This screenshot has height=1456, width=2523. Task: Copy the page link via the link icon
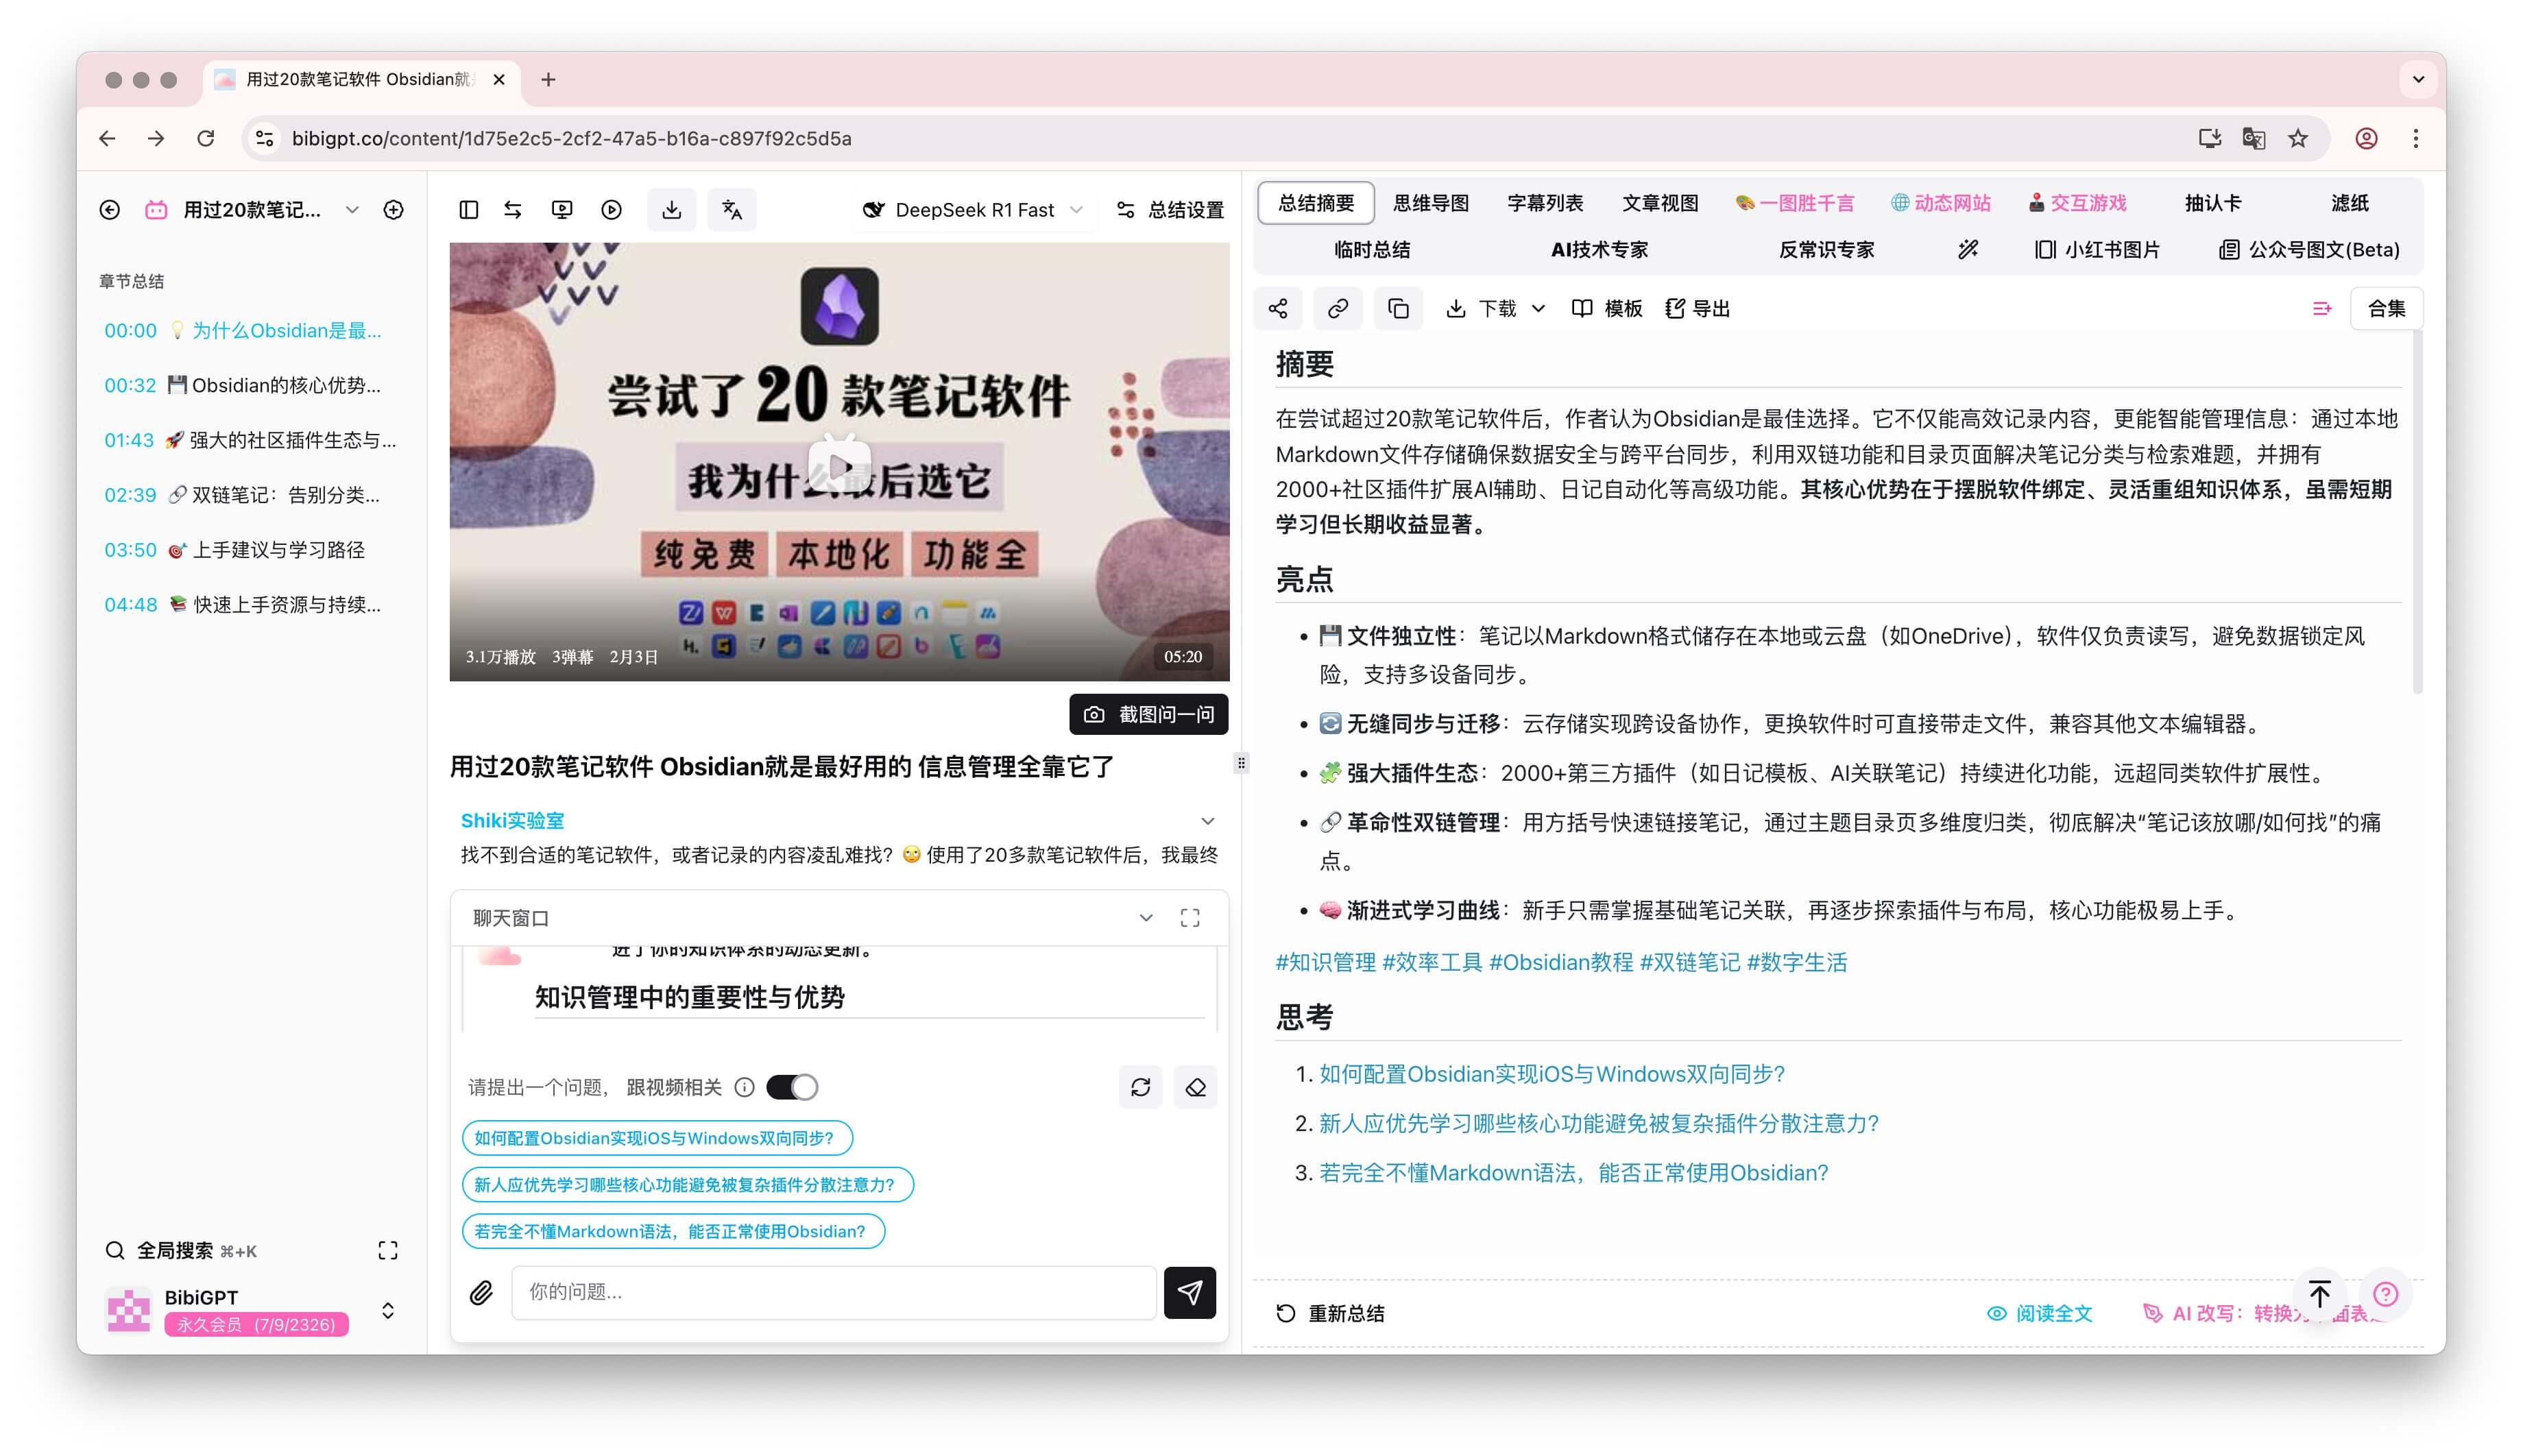pyautogui.click(x=1338, y=308)
